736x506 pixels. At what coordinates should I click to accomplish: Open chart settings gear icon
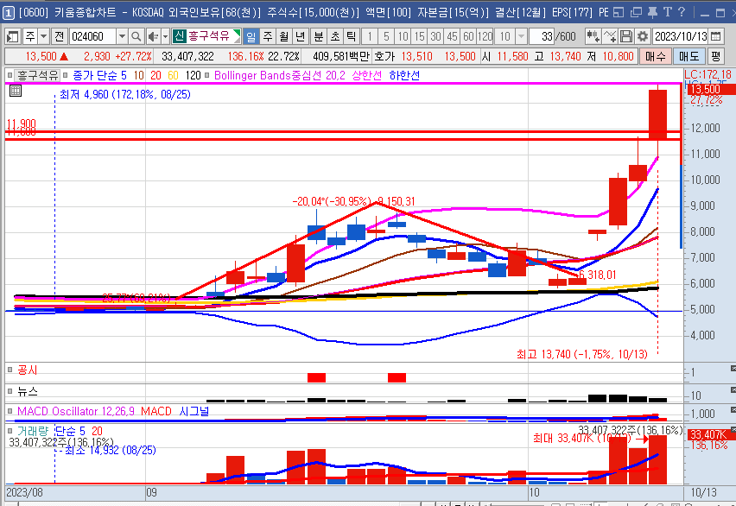tap(642, 36)
